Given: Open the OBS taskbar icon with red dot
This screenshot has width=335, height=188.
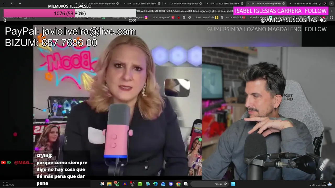Looking at the screenshot, I should click(x=132, y=184).
